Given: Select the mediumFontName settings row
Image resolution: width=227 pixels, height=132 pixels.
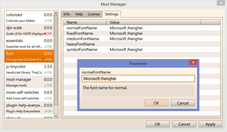Looking at the screenshot, I should 142,39.
